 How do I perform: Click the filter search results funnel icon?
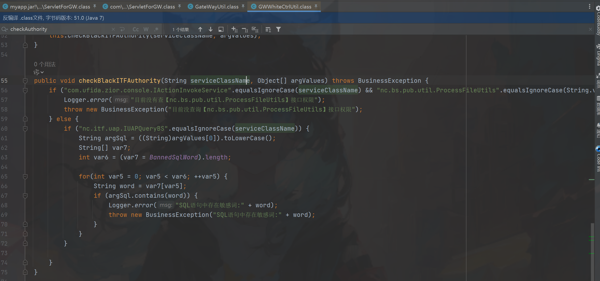[278, 29]
